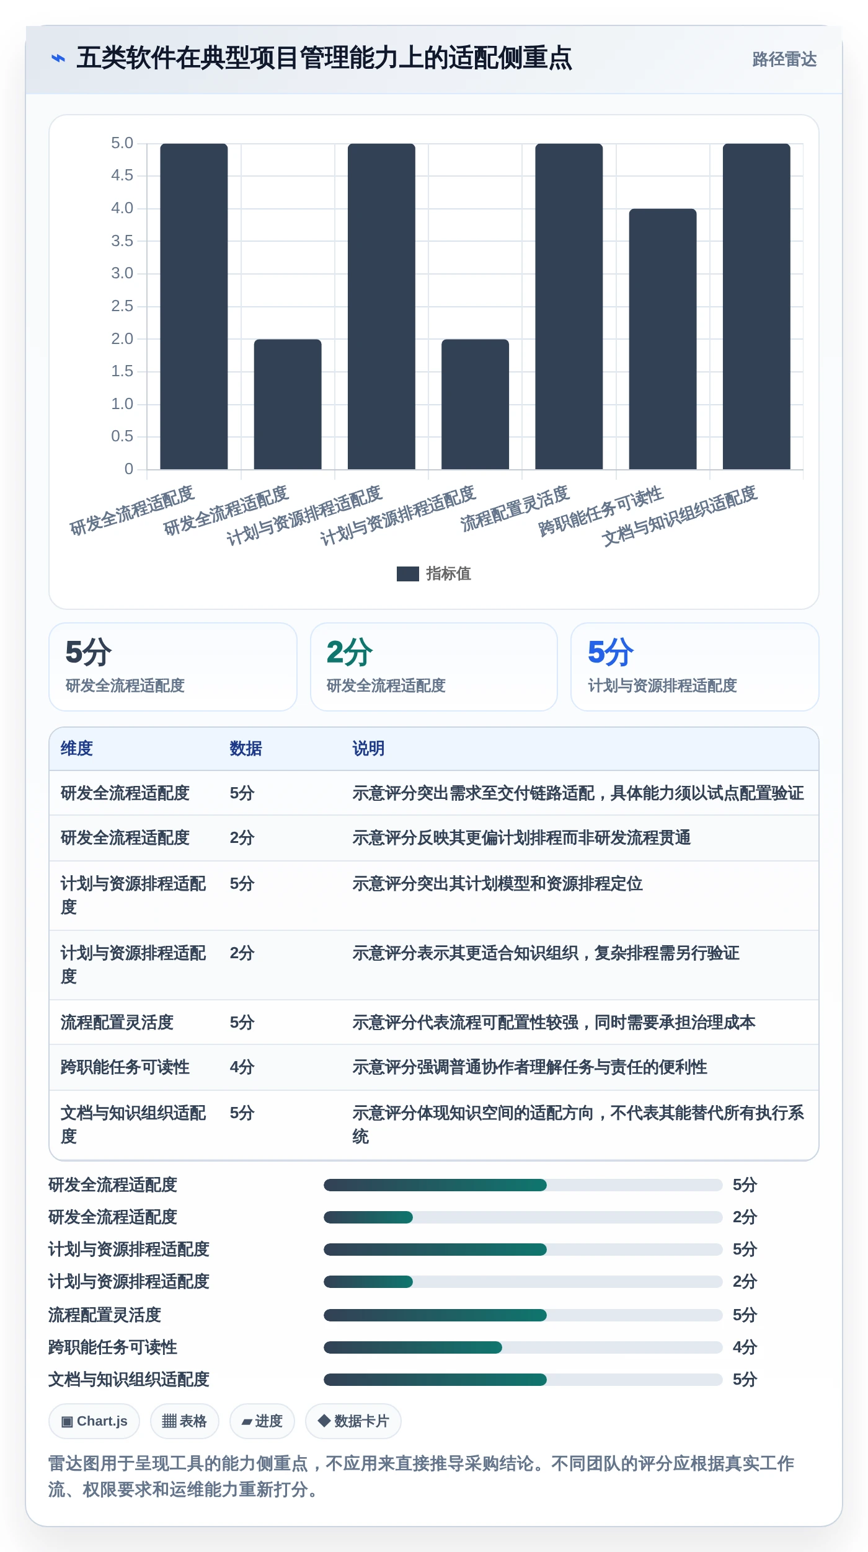Click the green 2分 研发全流程适配度 card
The height and width of the screenshot is (1552, 868).
point(434,667)
